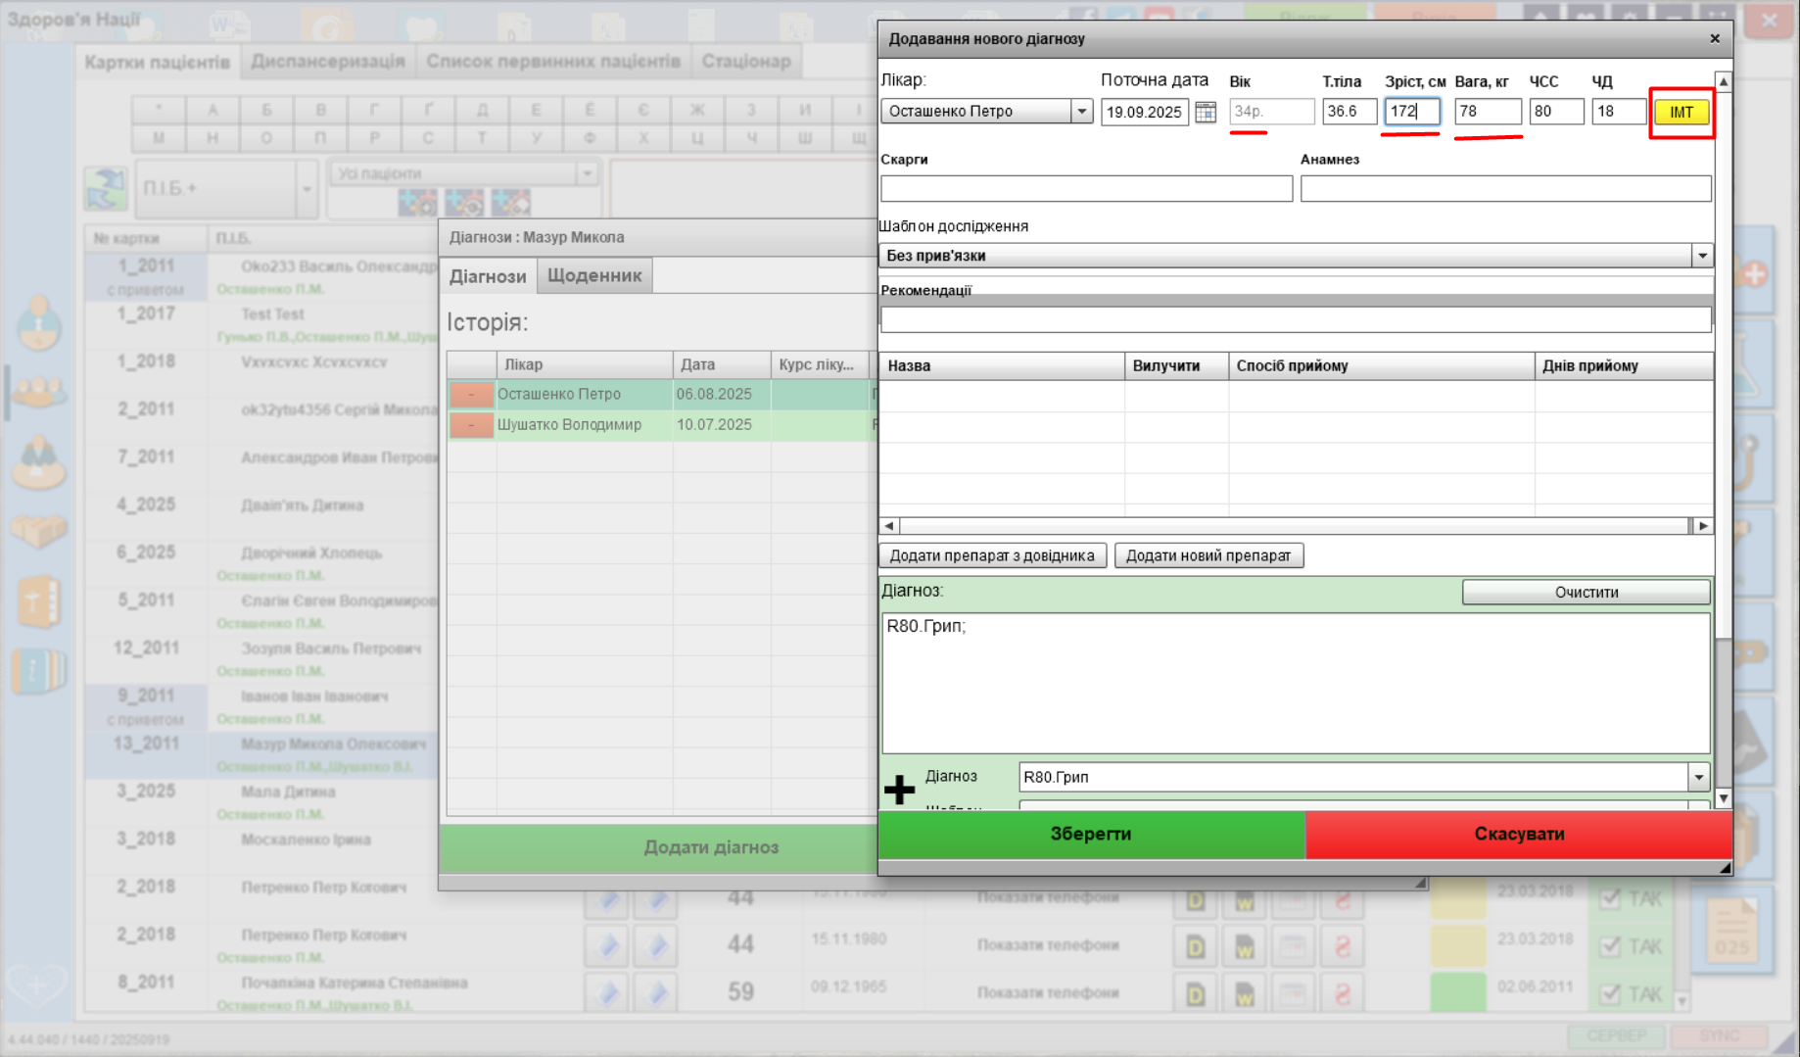This screenshot has height=1057, width=1800.
Task: Expand the Шаблон дослідження dropdown
Action: 1702,256
